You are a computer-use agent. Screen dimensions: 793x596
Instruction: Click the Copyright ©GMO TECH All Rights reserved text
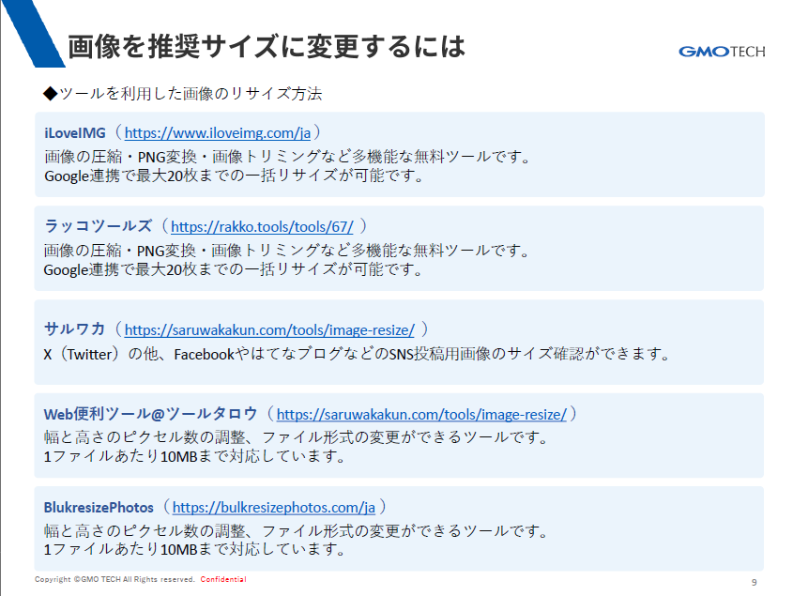[x=114, y=579]
